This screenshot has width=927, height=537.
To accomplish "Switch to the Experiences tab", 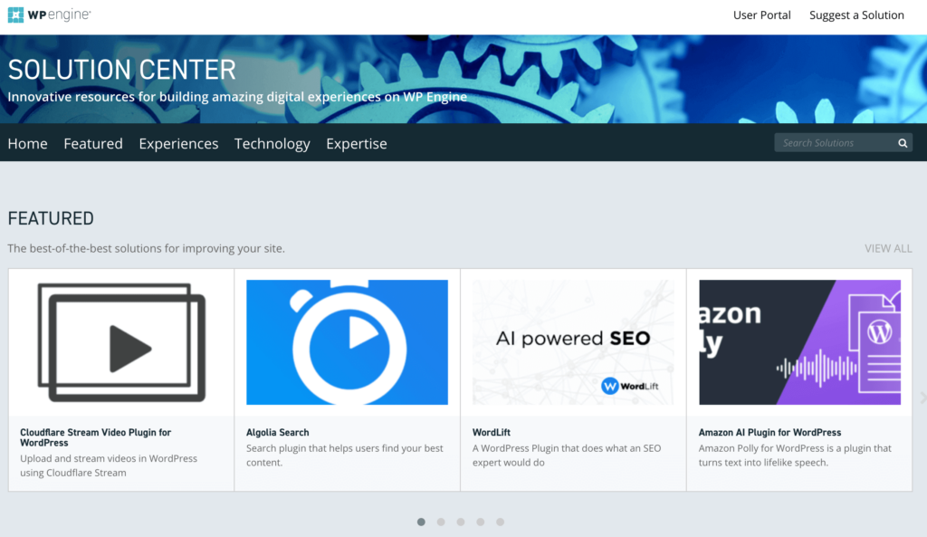I will tap(178, 143).
